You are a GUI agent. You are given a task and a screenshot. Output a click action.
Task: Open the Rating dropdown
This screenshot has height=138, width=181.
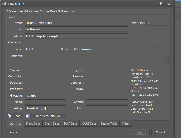pos(64,108)
